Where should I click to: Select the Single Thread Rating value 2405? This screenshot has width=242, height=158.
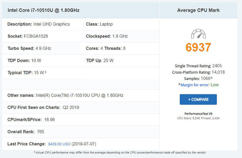pos(217,66)
